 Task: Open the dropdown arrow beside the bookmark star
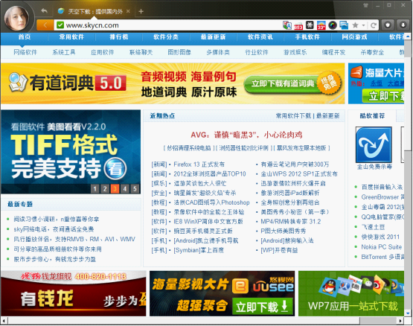pos(363,25)
